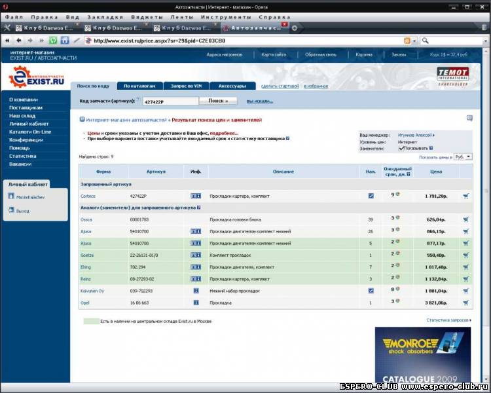Add Koivunen Oy 039-702293 to cart
Viewport: 491px width, 393px height.
click(x=465, y=291)
